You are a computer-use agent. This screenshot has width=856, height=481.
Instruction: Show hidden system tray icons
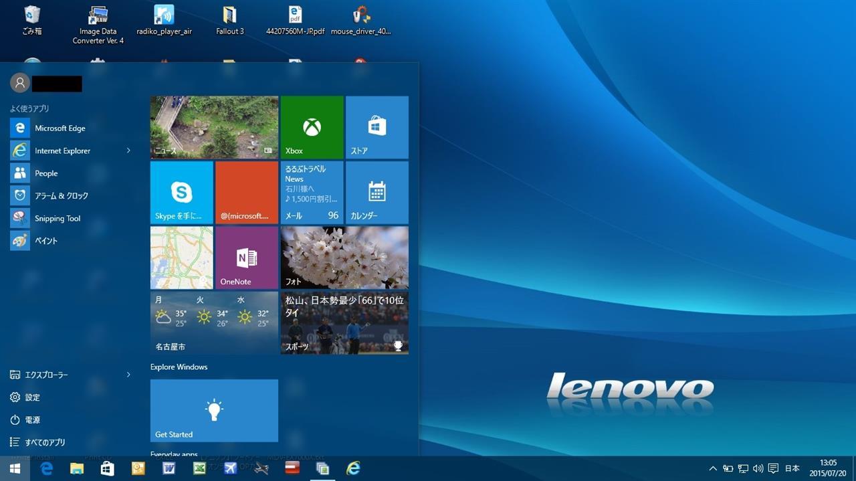point(712,469)
